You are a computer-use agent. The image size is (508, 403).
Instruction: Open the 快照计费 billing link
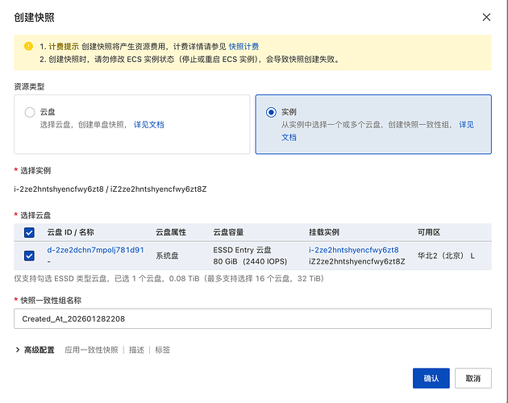(244, 47)
